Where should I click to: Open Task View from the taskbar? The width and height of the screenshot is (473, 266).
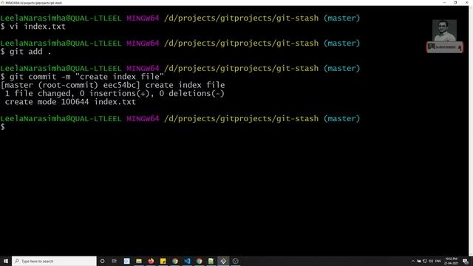coord(115,261)
